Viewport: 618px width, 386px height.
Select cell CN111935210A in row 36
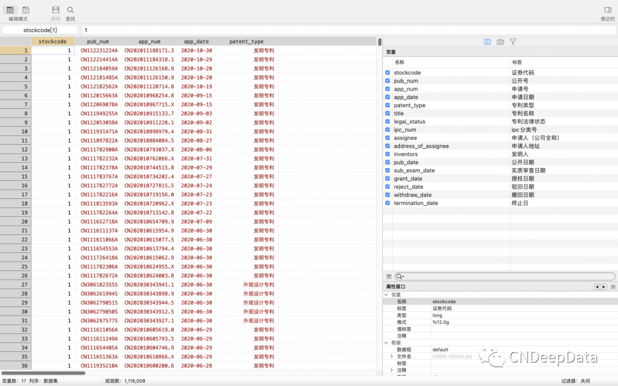[x=99, y=365]
